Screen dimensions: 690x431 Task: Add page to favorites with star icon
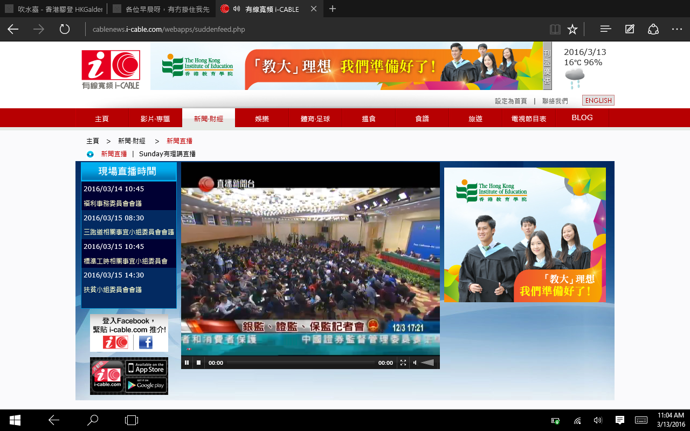572,29
